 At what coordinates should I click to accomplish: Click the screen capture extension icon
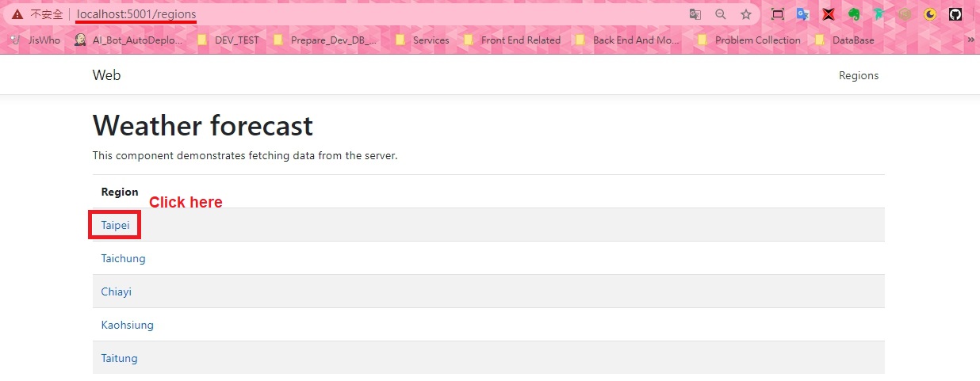point(777,14)
